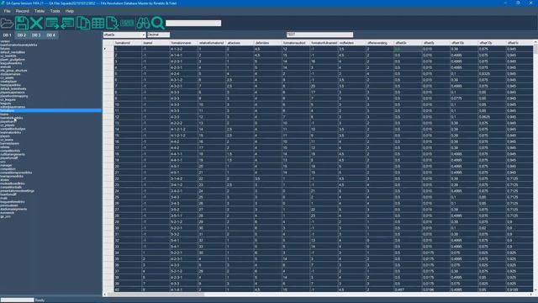Click the vertical scrollbar of the table
The image size is (538, 303).
point(535,167)
